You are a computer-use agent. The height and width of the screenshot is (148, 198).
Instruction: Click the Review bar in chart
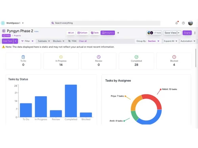56,114
